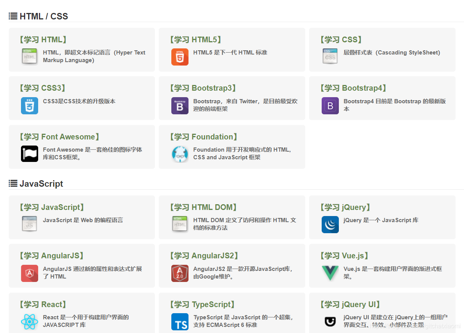Click the React atom logo icon

pyautogui.click(x=29, y=322)
